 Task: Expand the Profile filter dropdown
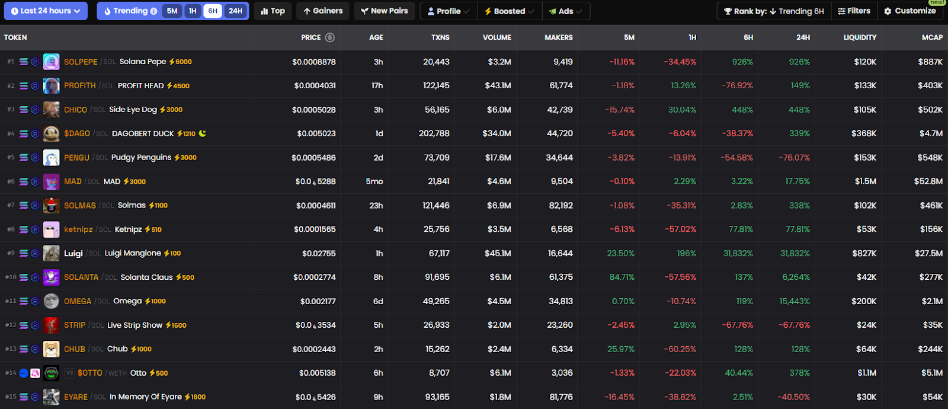coord(449,11)
